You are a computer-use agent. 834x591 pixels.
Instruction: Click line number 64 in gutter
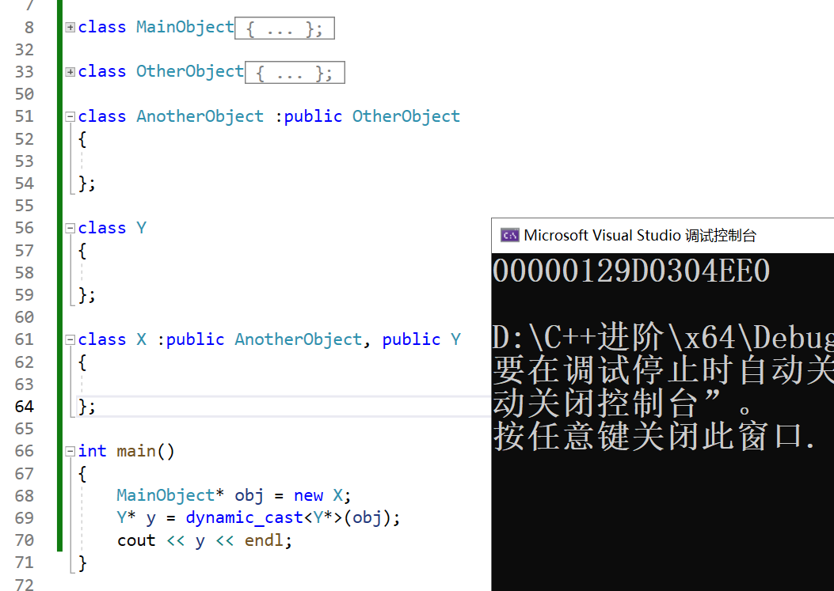[25, 407]
